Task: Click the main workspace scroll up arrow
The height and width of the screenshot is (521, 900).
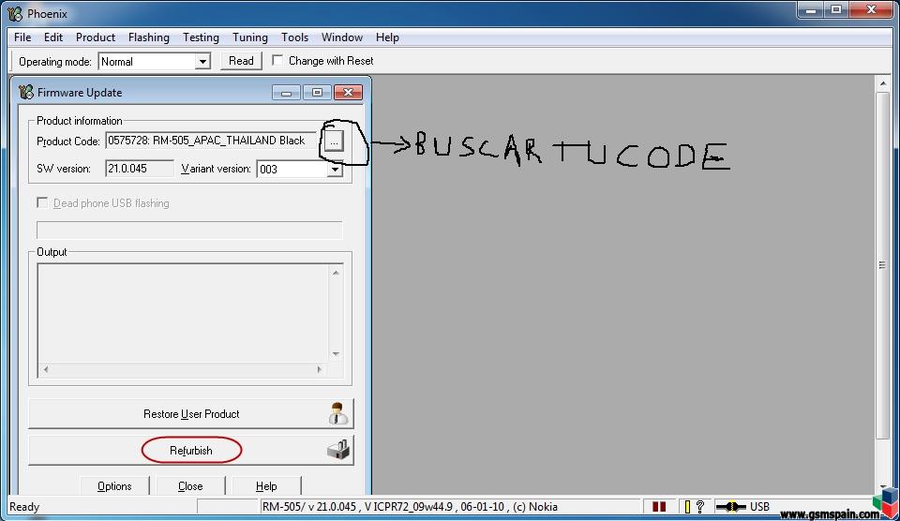Action: [883, 83]
